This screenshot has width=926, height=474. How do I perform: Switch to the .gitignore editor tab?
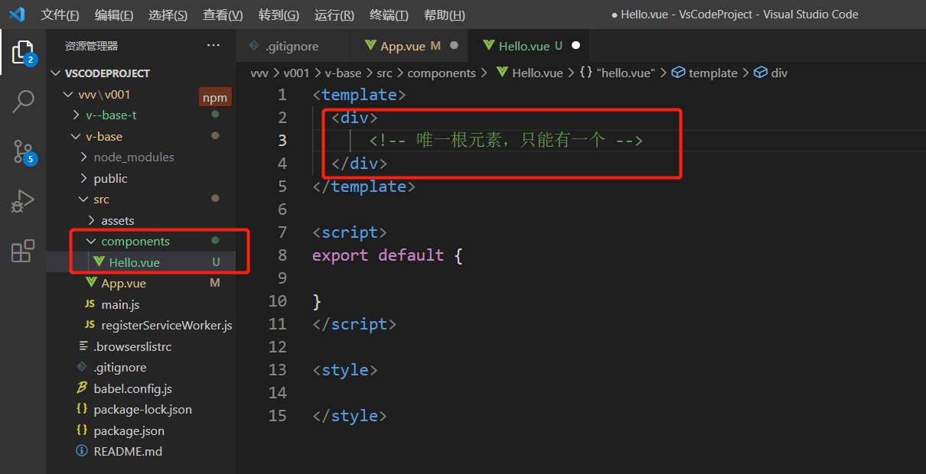click(293, 46)
